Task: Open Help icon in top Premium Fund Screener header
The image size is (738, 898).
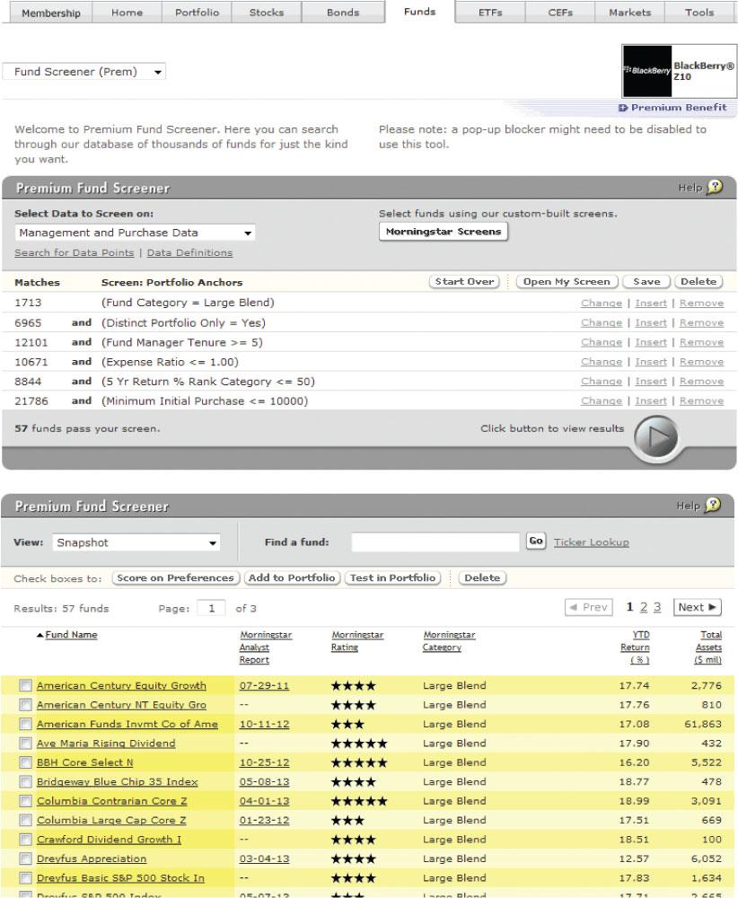Action: coord(715,187)
